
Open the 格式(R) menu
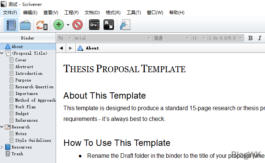click(x=113, y=13)
